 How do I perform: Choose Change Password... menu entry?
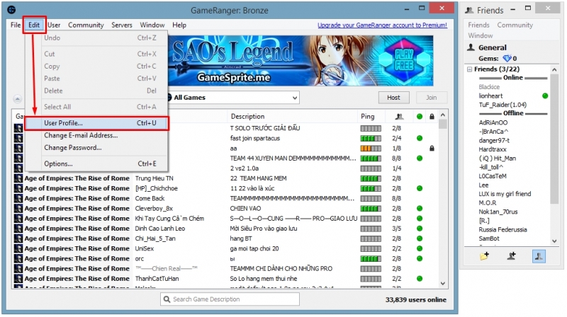(x=96, y=148)
